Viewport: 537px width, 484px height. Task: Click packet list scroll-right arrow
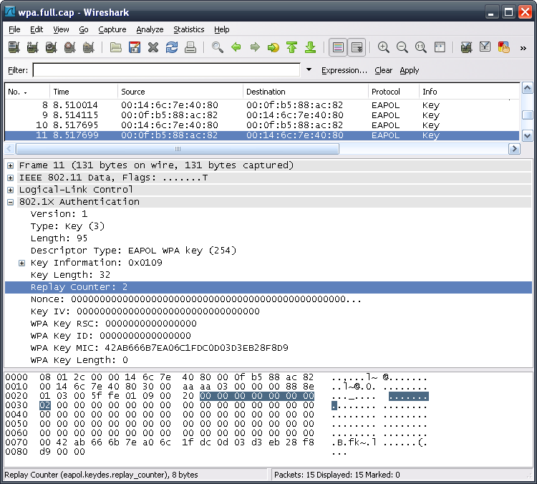pos(514,149)
